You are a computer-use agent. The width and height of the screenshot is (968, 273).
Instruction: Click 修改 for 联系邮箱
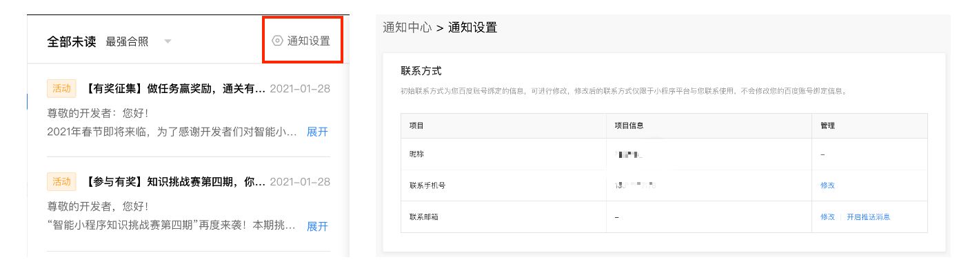pos(827,216)
